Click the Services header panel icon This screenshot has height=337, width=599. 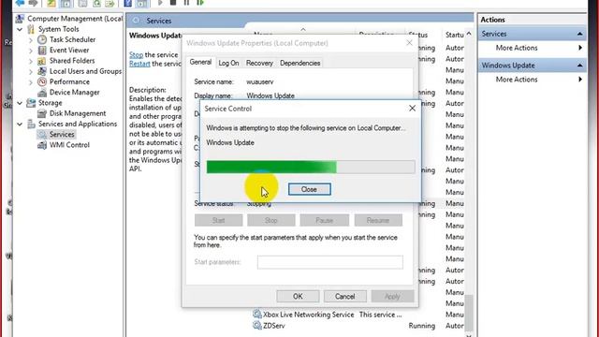click(137, 21)
